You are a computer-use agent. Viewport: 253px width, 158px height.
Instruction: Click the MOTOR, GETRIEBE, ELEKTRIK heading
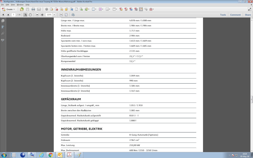(82, 129)
